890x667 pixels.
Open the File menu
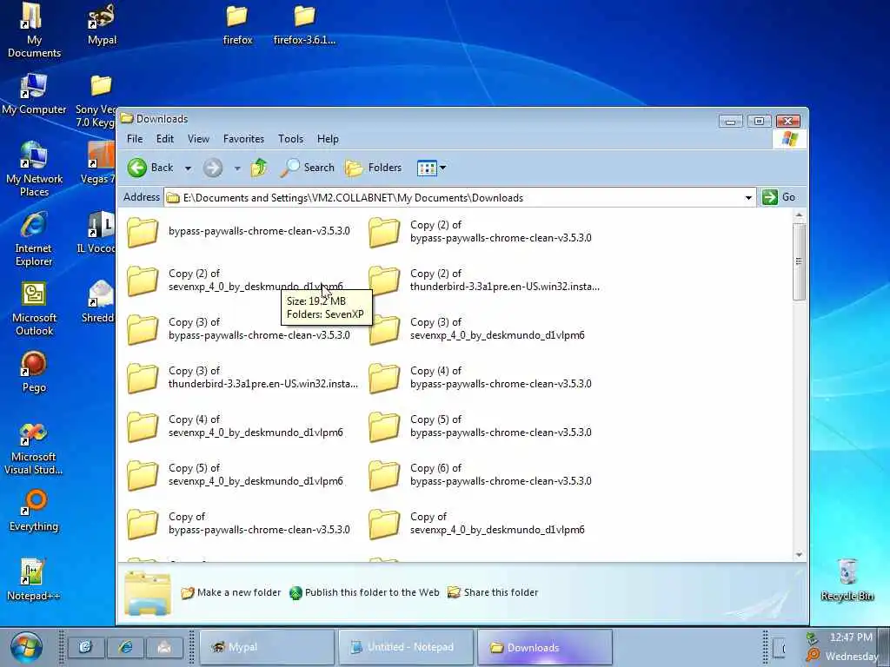135,139
